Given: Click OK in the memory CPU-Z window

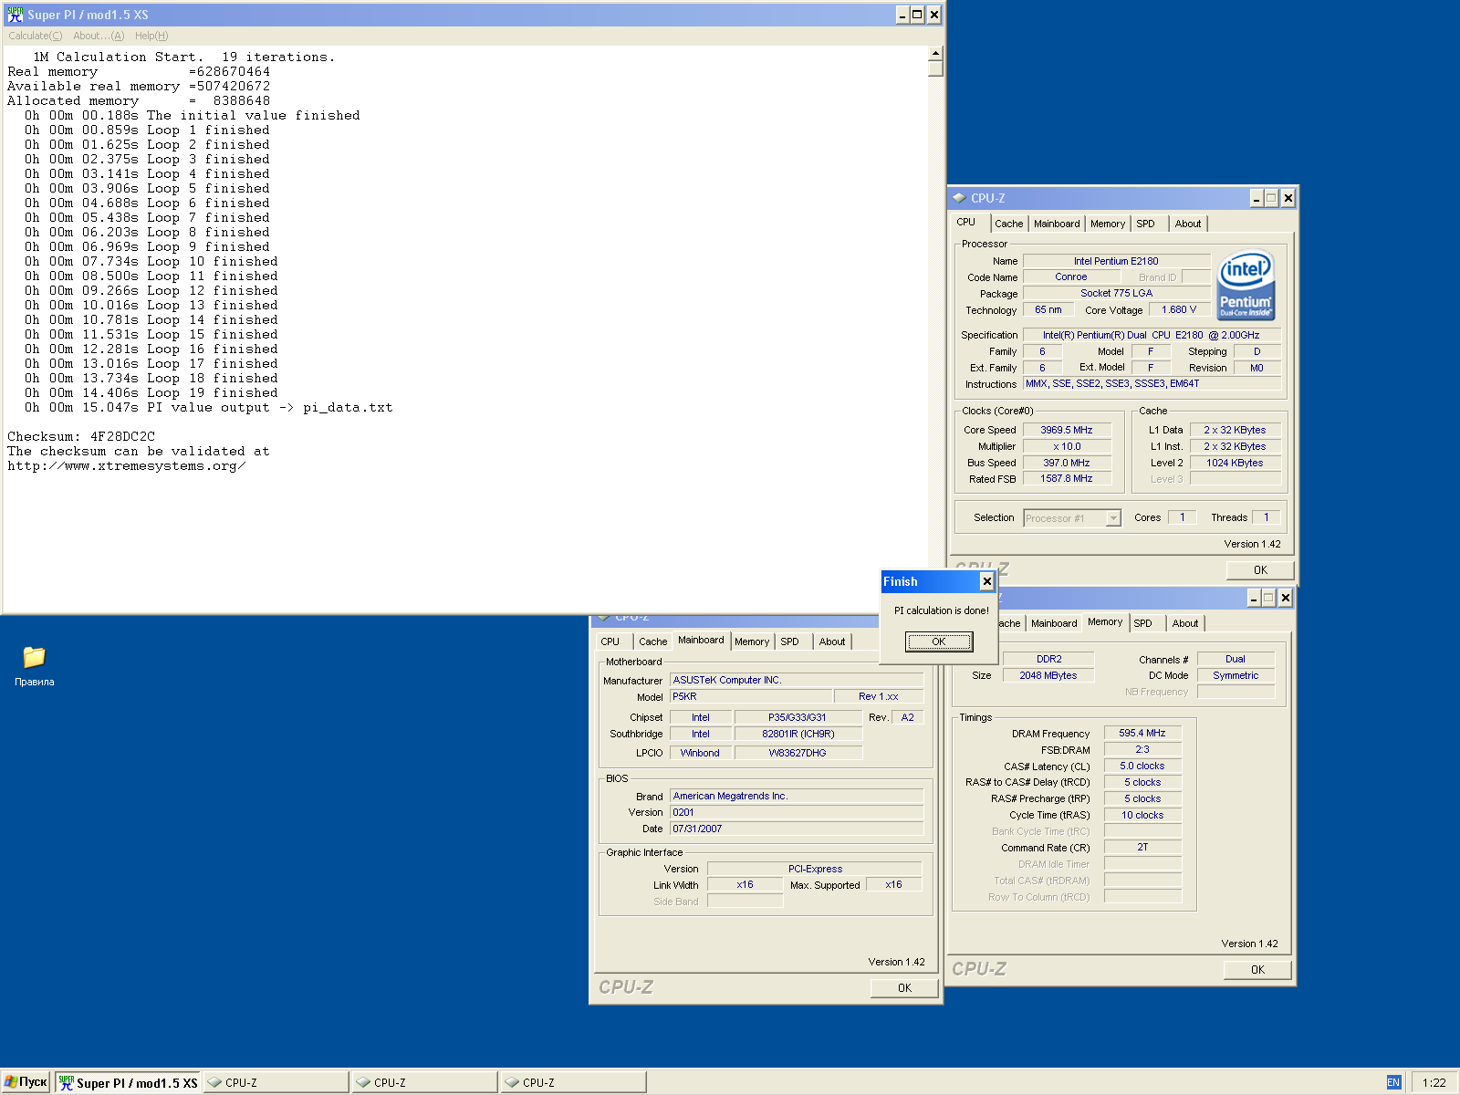Looking at the screenshot, I should 1257,970.
